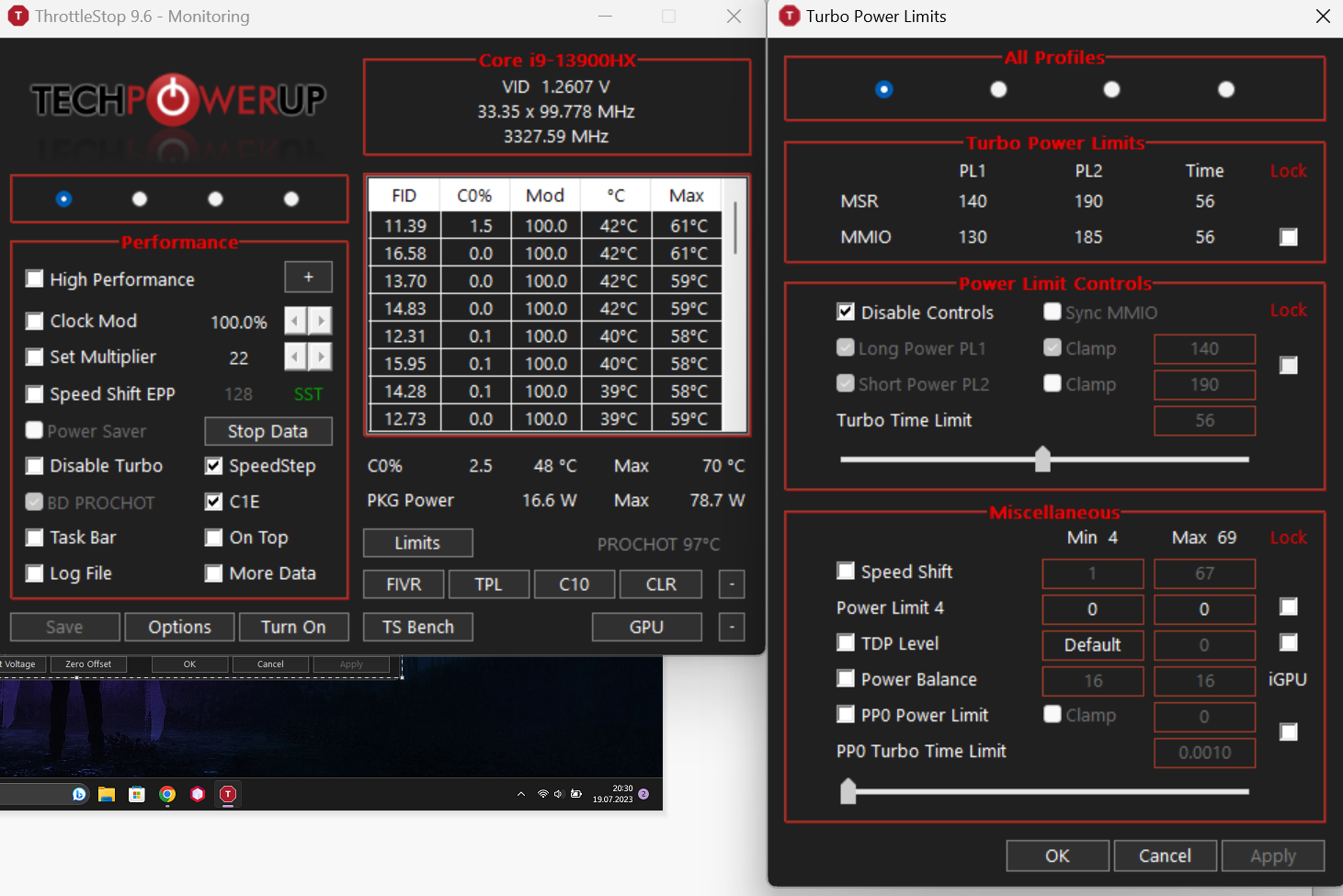The height and width of the screenshot is (896, 1343).
Task: Confirm with OK in Turbo Power Limits
Action: 1058,856
